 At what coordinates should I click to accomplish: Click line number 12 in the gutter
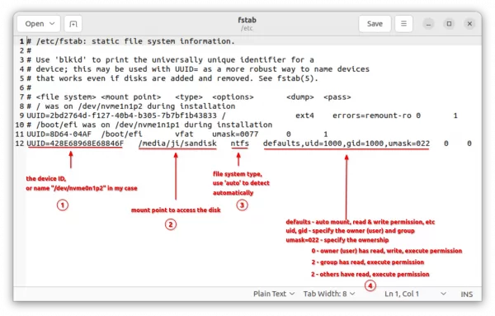(20, 144)
